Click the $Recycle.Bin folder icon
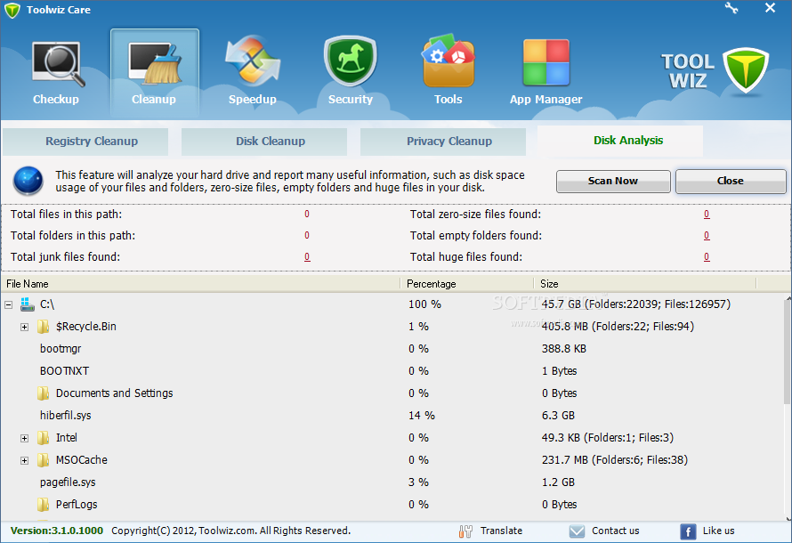Screen dimensions: 792x543 click(x=43, y=327)
